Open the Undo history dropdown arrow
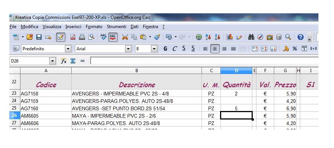The width and height of the screenshot is (334, 148). click(x=176, y=37)
